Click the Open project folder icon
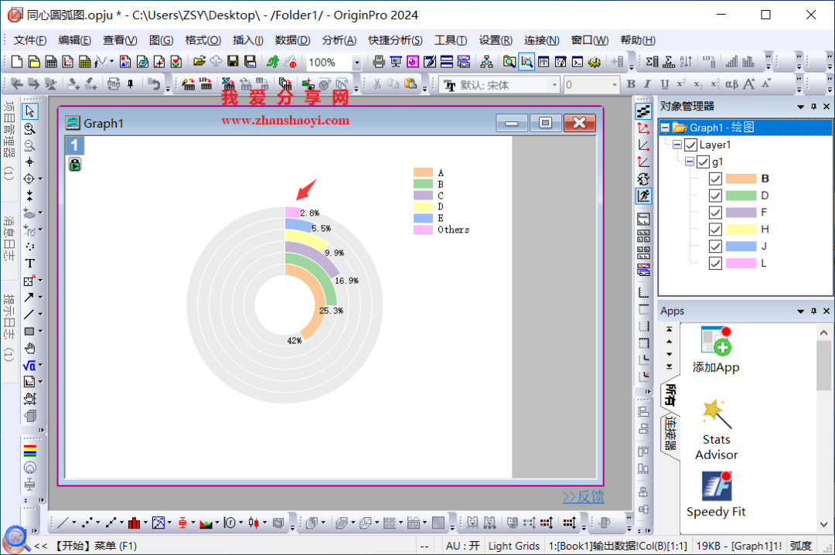The width and height of the screenshot is (835, 555). (x=199, y=62)
